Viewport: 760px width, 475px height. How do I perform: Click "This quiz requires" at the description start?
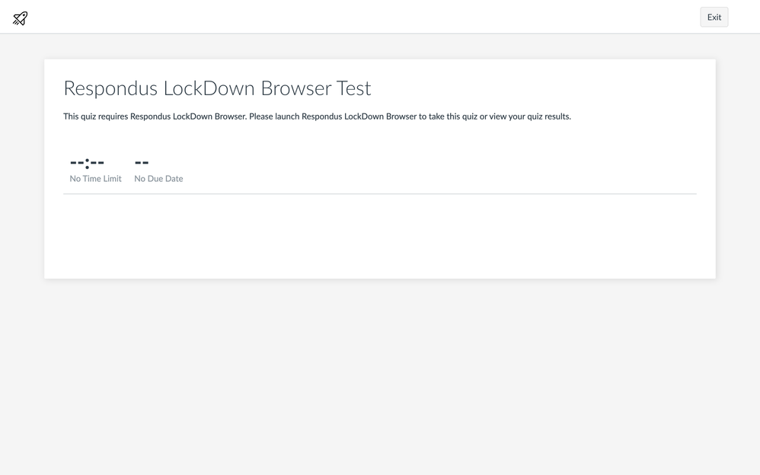pos(95,116)
